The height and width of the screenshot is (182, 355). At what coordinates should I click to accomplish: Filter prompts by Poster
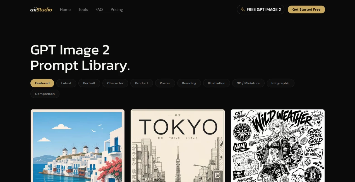click(x=165, y=83)
